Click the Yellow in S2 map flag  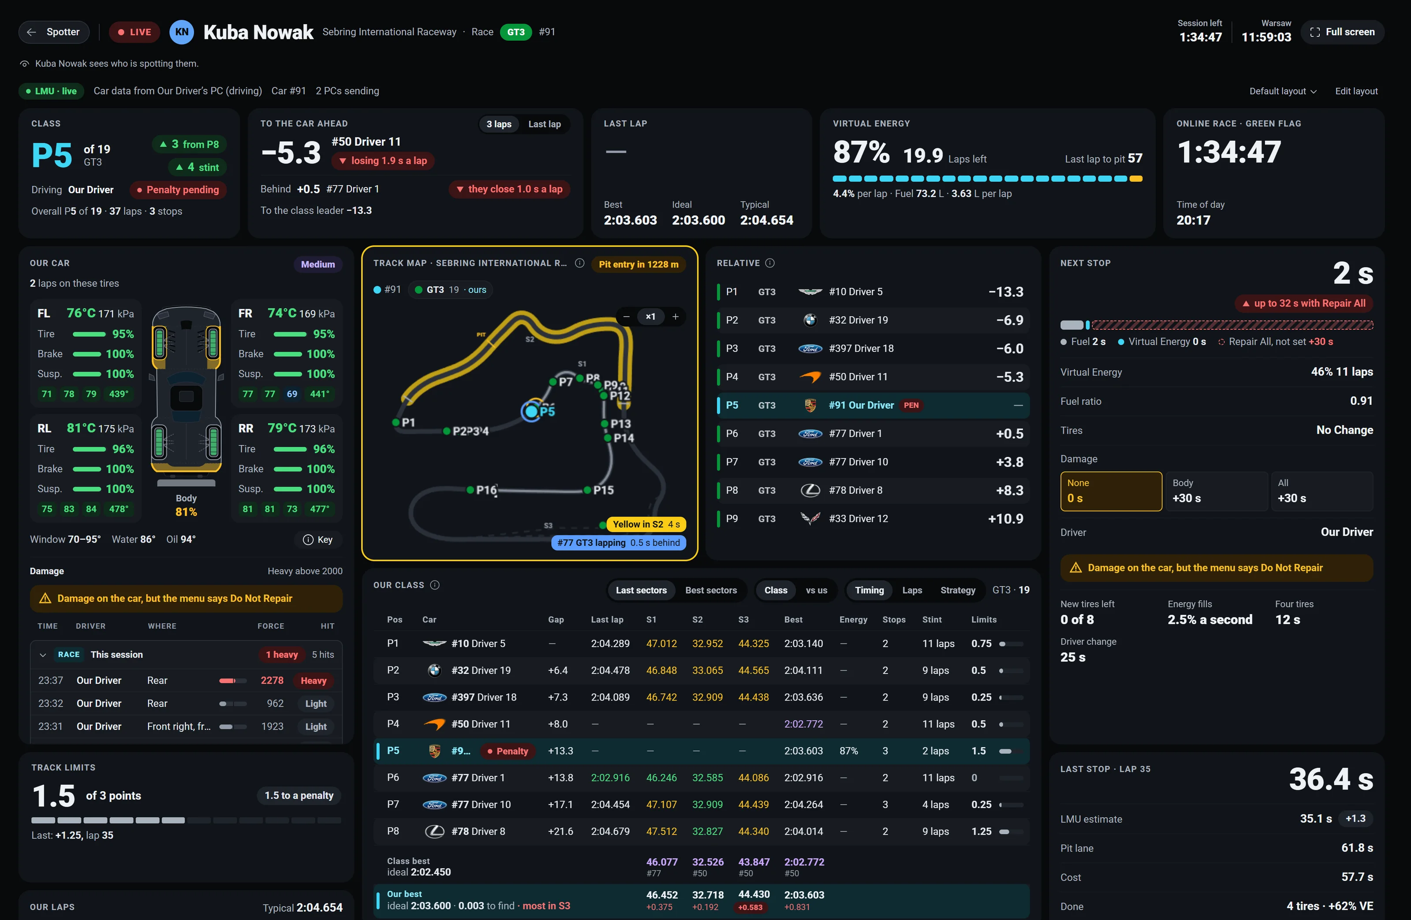coord(646,525)
